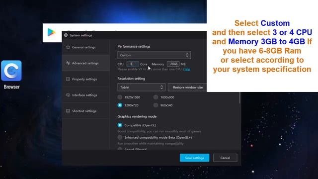Switch to Advanced settings tab
The width and height of the screenshot is (318, 179).
click(86, 63)
